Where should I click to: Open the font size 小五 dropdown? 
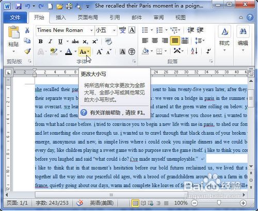(x=114, y=30)
